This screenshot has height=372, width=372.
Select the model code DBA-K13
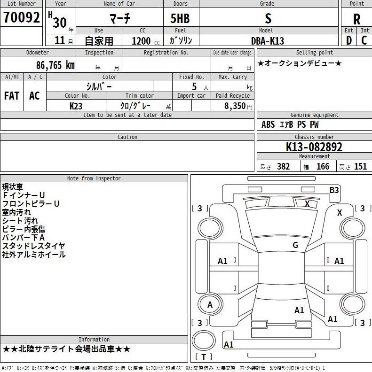(268, 41)
